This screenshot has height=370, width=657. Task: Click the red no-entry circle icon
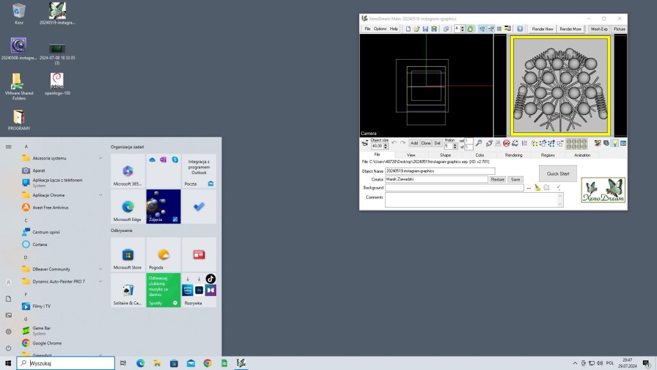(x=506, y=143)
